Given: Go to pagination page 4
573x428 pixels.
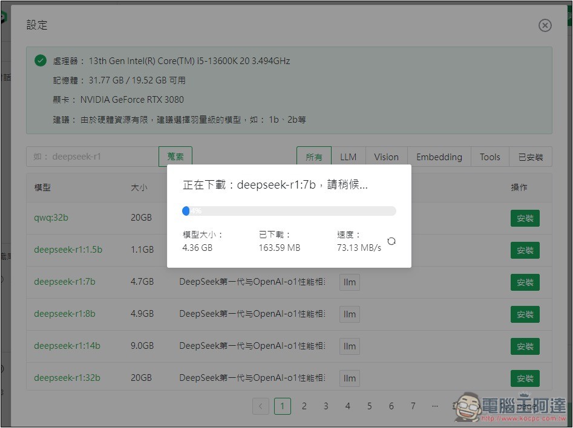Looking at the screenshot, I should [x=348, y=406].
